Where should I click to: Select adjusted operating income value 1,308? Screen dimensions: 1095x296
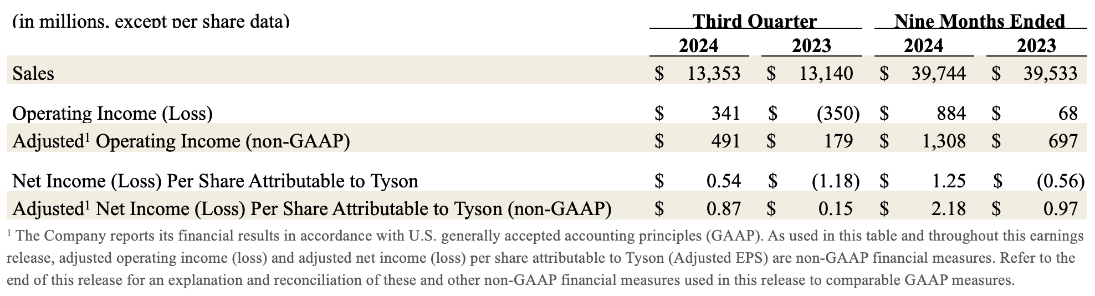tap(944, 141)
